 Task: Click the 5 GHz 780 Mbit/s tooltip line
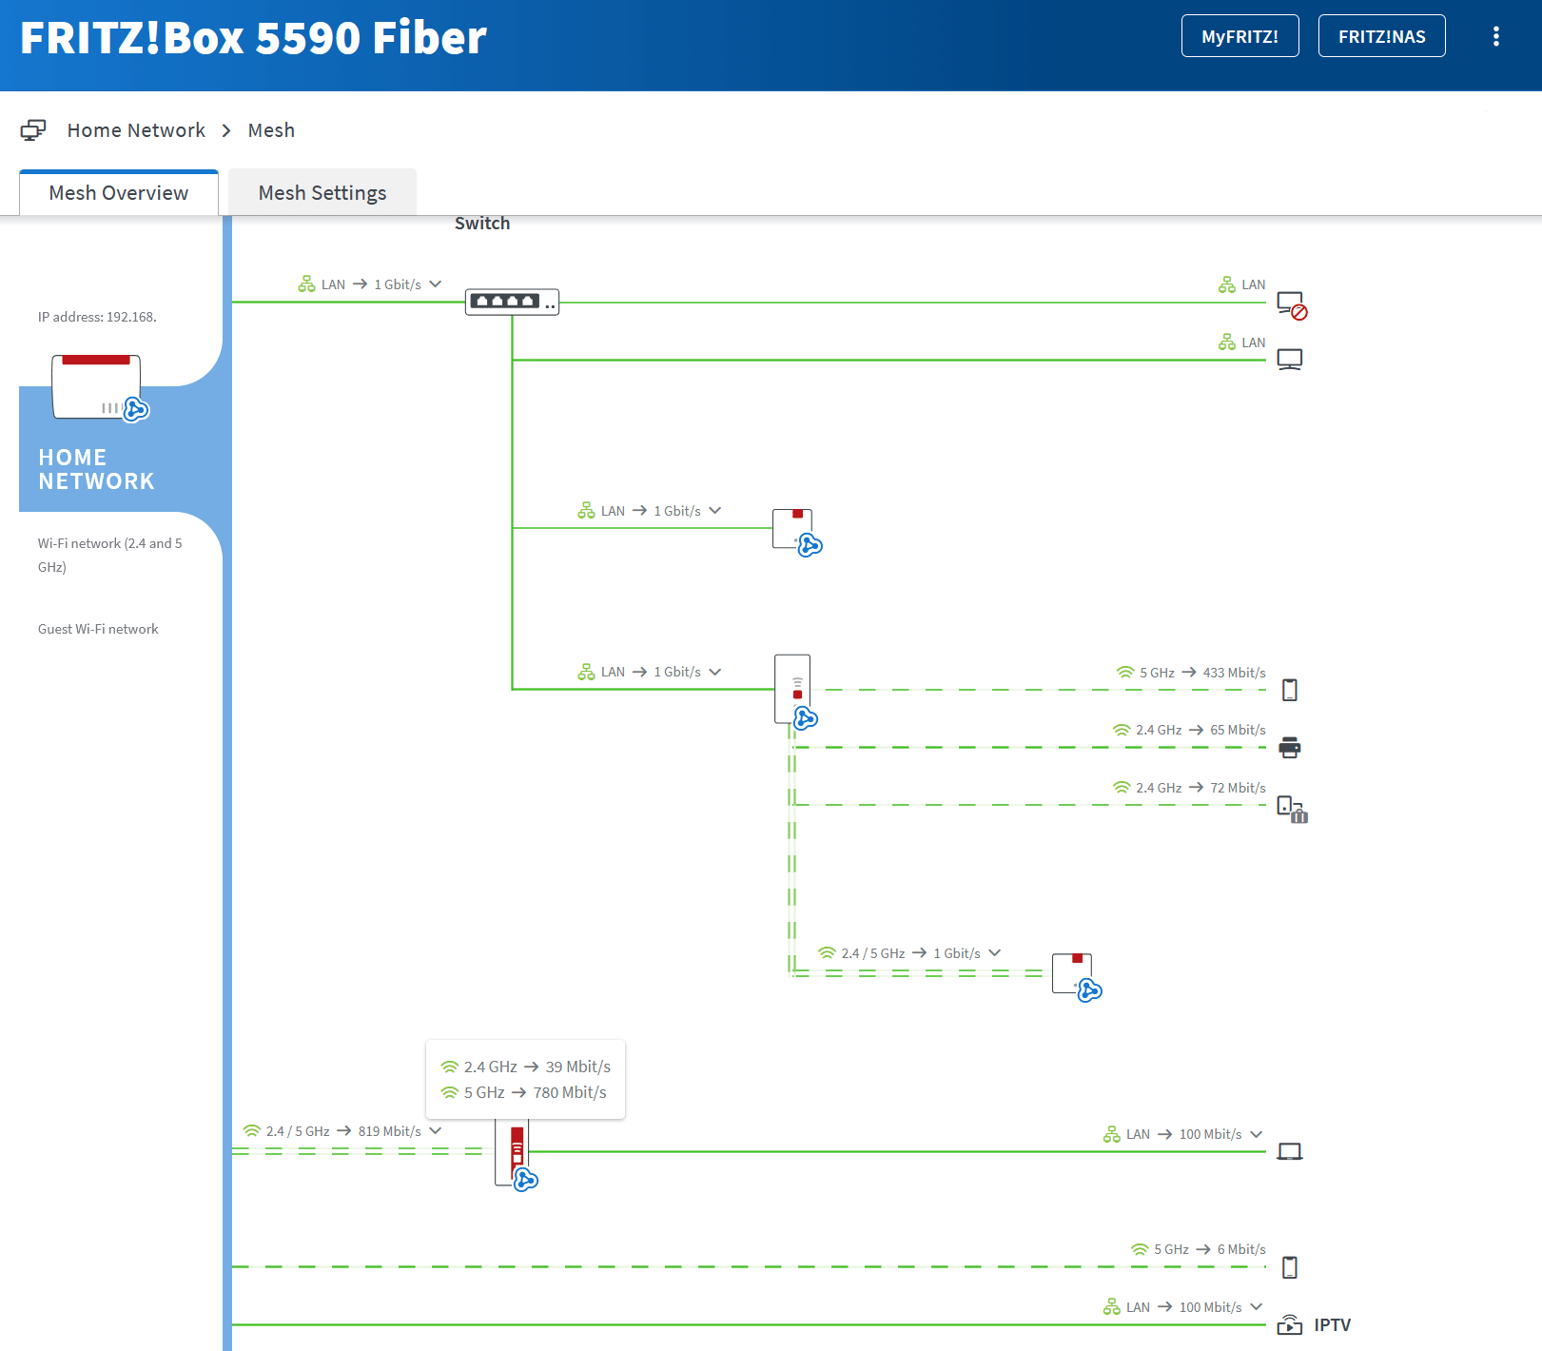(x=524, y=1093)
